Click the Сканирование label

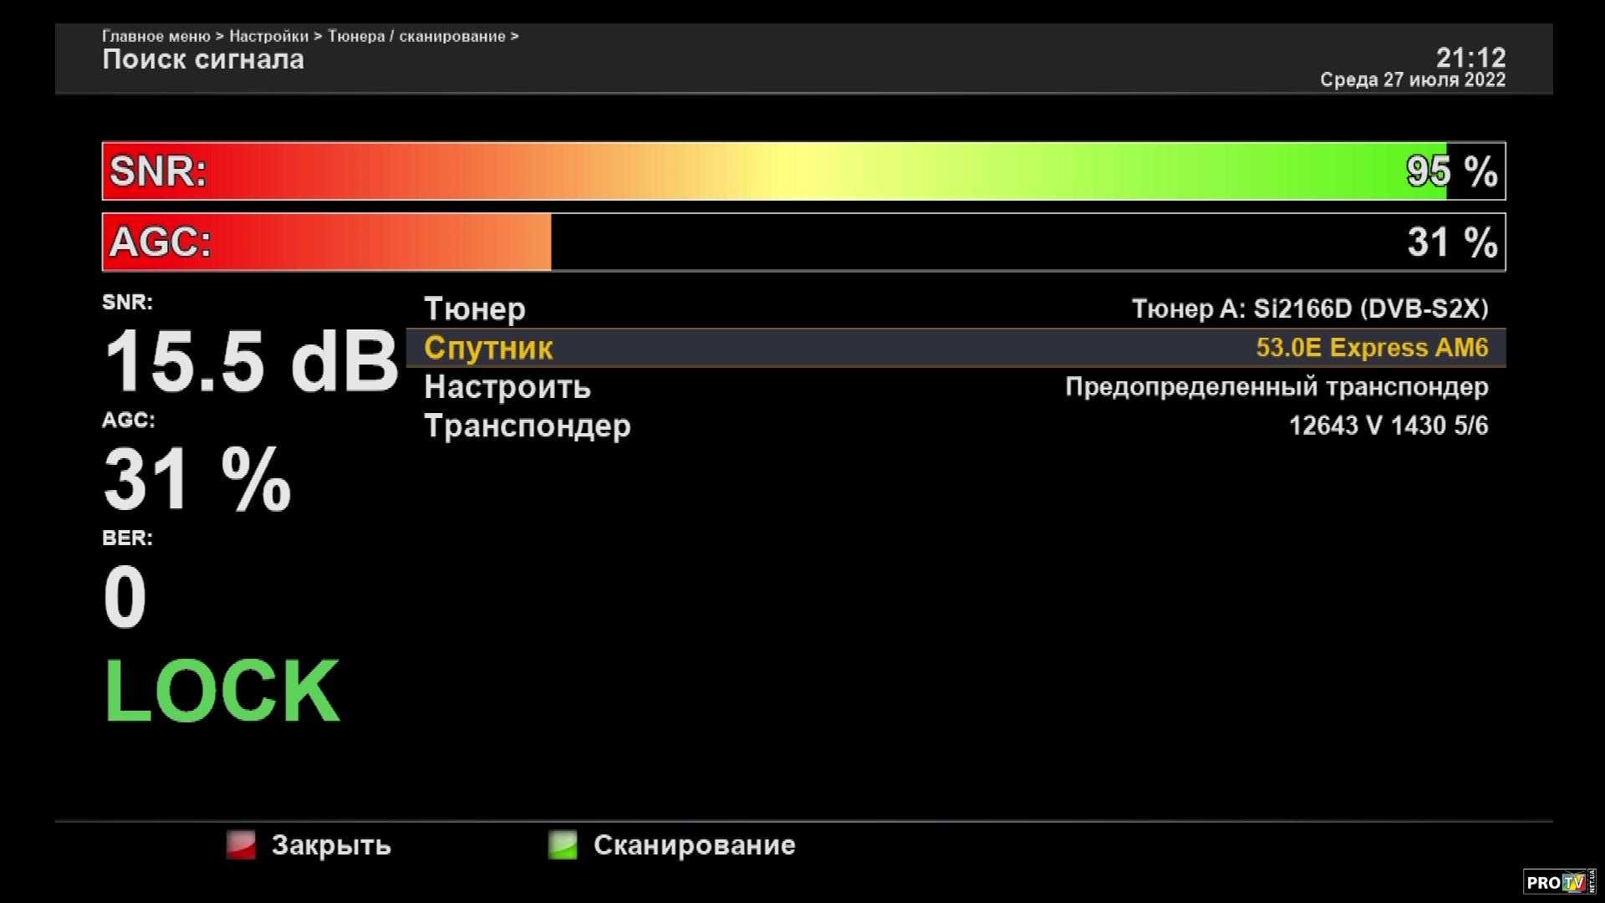click(694, 845)
